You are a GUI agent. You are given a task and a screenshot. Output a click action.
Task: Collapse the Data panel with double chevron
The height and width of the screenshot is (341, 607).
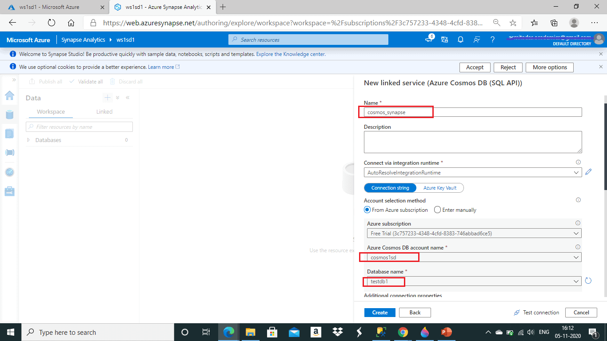[128, 98]
